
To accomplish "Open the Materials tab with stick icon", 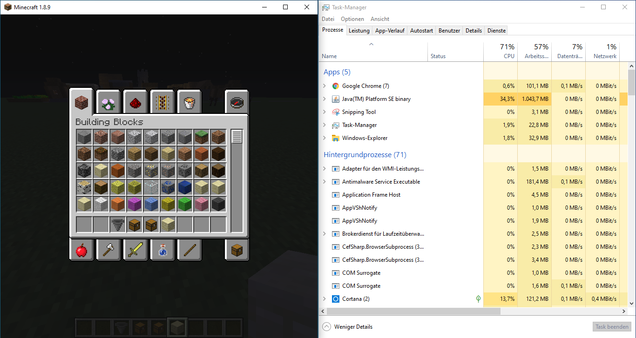I will pyautogui.click(x=189, y=251).
